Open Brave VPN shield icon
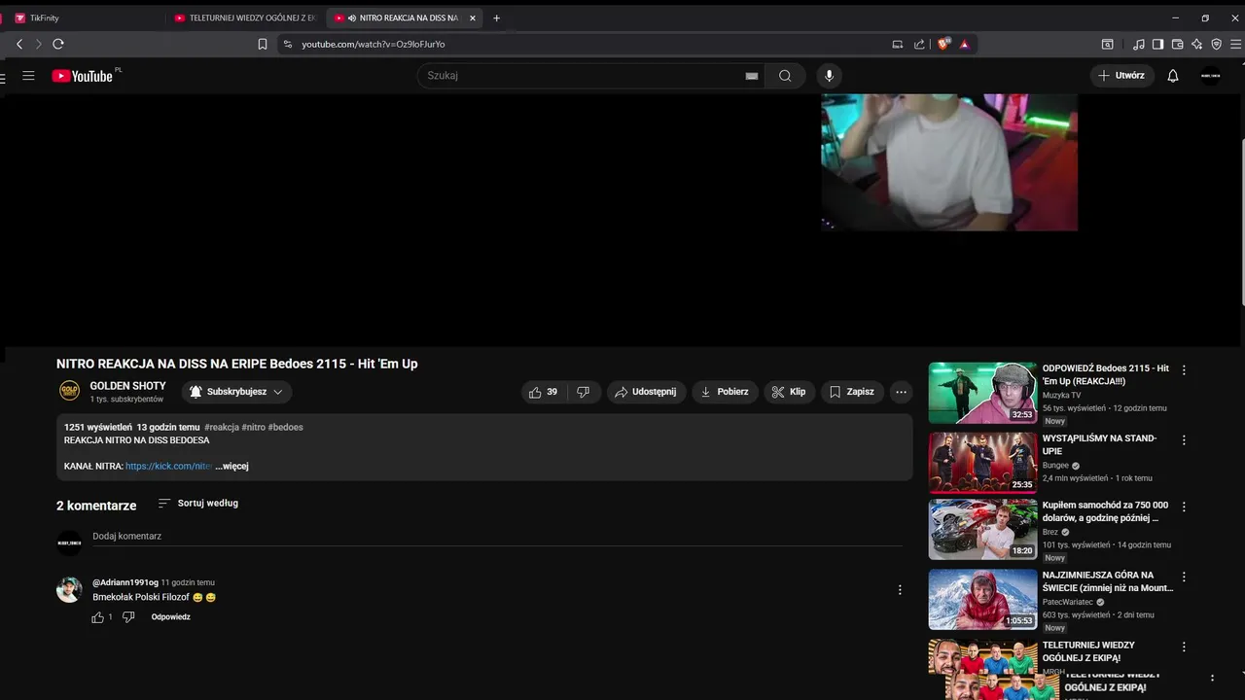The height and width of the screenshot is (700, 1245). tap(1216, 44)
